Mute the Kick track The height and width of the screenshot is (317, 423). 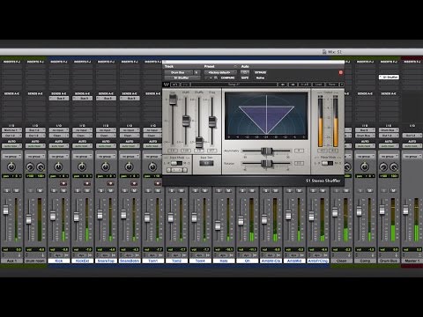click(x=63, y=191)
